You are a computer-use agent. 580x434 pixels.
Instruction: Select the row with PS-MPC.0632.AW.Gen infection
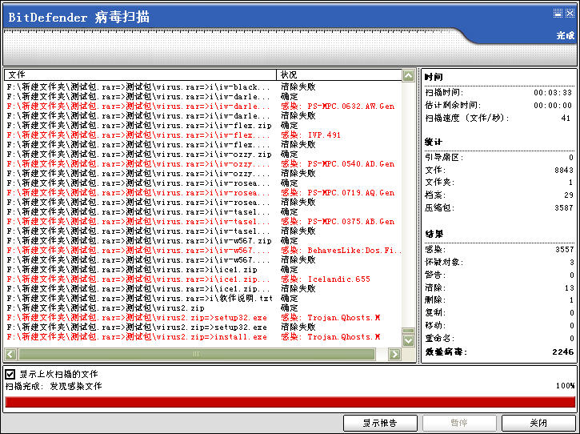[x=203, y=106]
